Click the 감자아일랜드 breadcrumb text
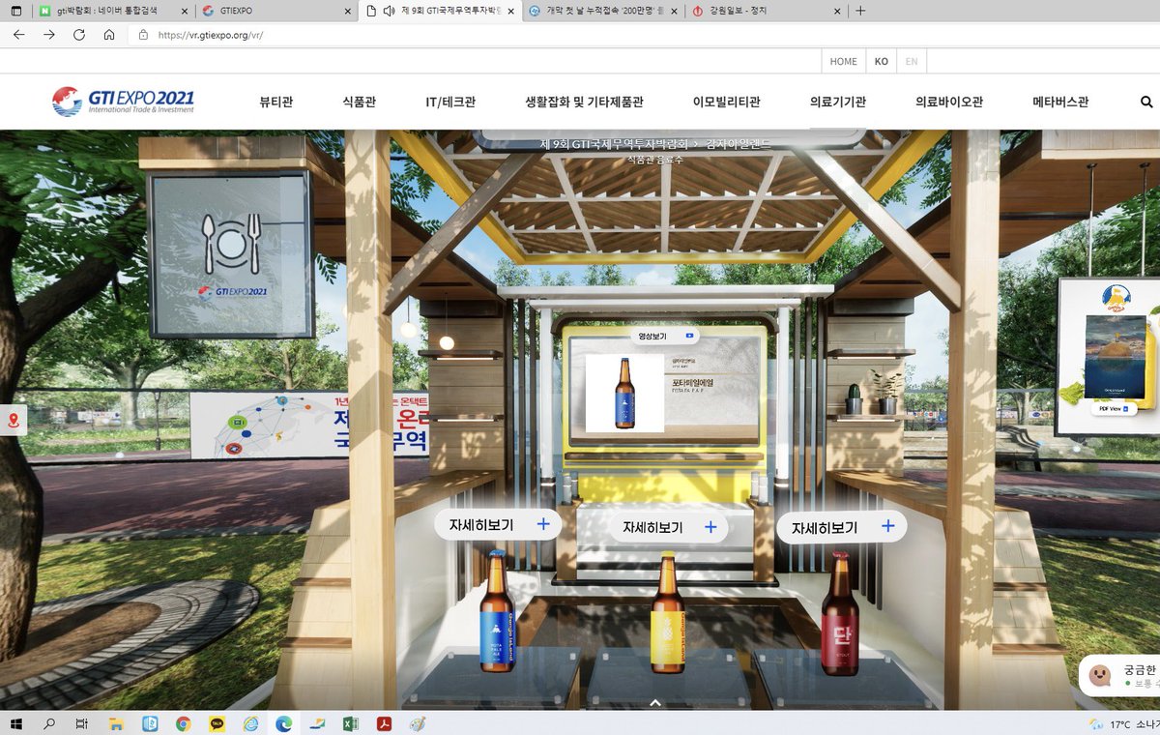This screenshot has height=735, width=1160. click(x=739, y=144)
